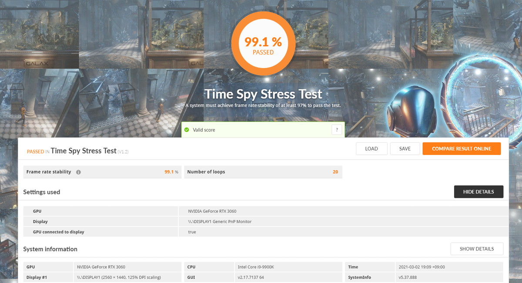This screenshot has width=522, height=283.
Task: Open COMPARE RESULT ONLINE
Action: 462,148
